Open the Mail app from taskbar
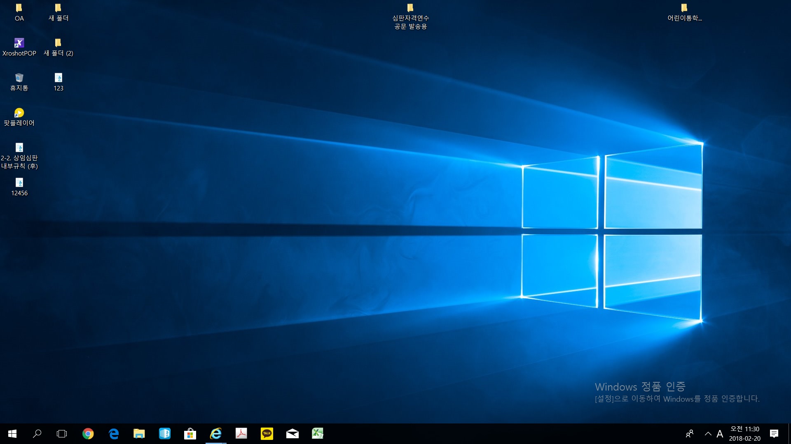Screen dimensions: 791x444 [x=292, y=434]
